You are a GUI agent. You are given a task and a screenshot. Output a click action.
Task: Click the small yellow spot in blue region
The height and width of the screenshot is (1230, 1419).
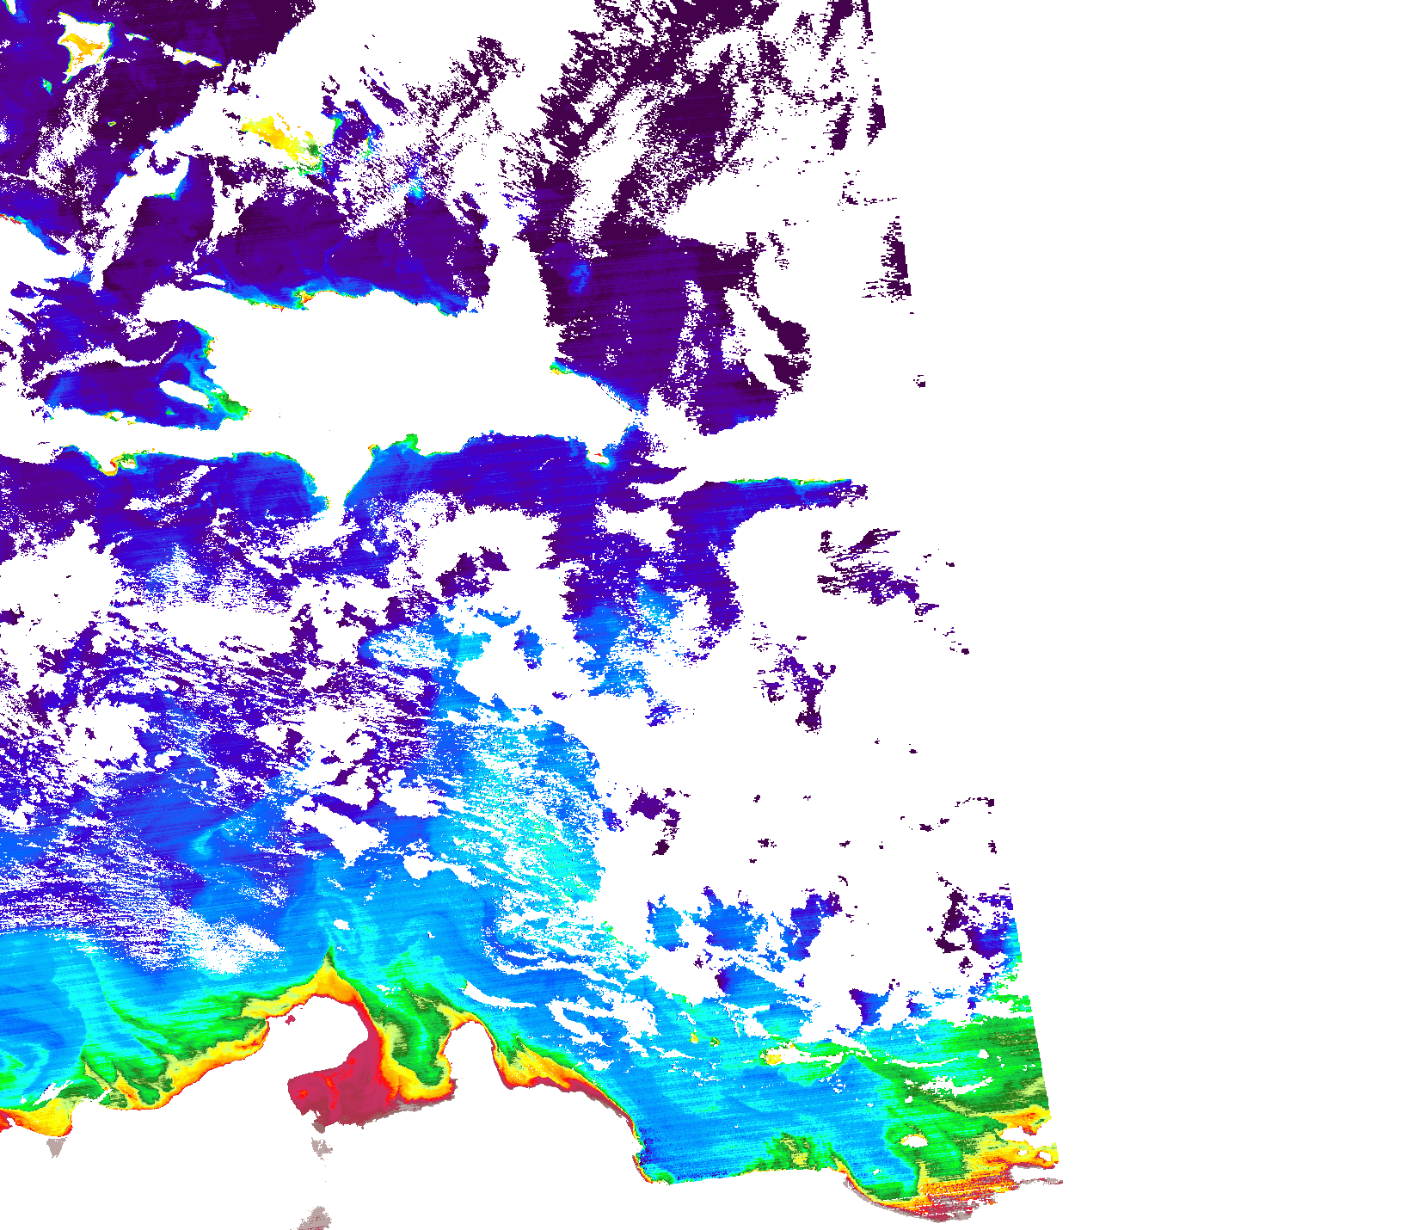tap(771, 1058)
